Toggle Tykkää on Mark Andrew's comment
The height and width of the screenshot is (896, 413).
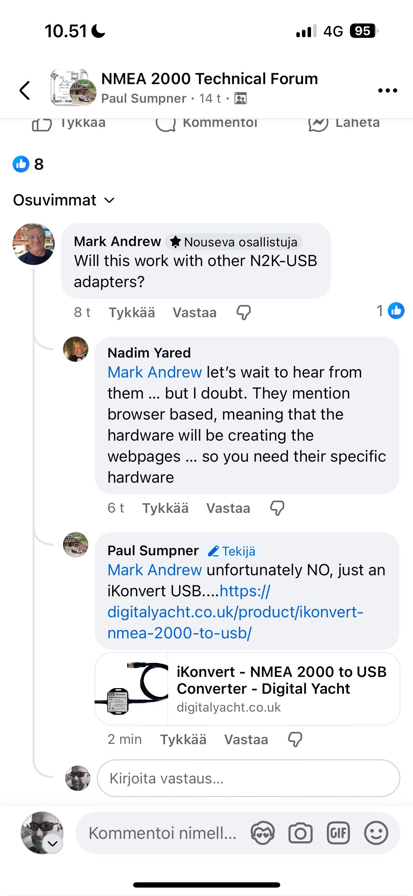pyautogui.click(x=132, y=312)
